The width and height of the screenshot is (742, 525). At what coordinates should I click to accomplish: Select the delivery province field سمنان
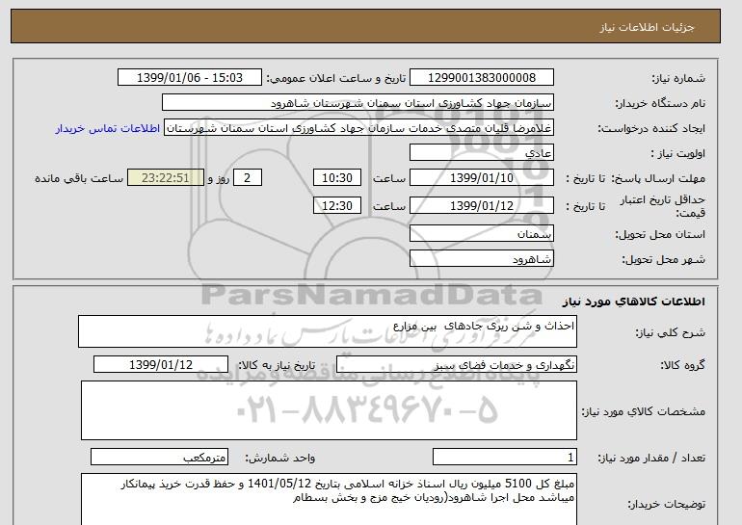pyautogui.click(x=481, y=234)
